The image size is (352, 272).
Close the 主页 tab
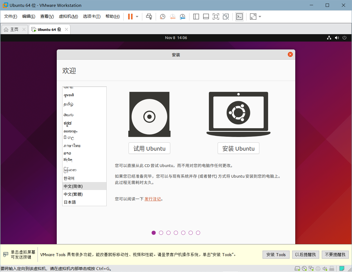pyautogui.click(x=24, y=30)
